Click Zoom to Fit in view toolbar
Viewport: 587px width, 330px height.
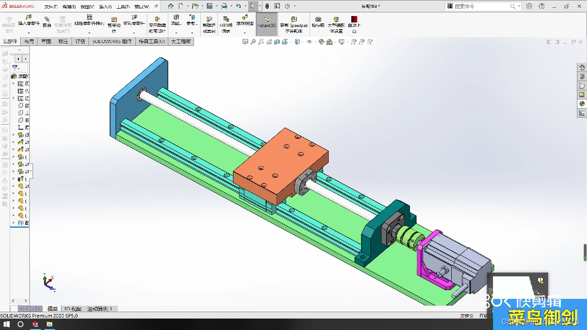(x=245, y=42)
